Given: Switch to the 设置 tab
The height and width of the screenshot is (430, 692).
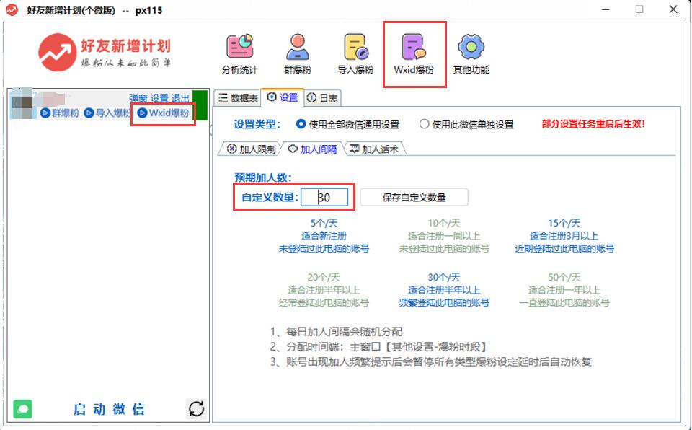Looking at the screenshot, I should 283,97.
